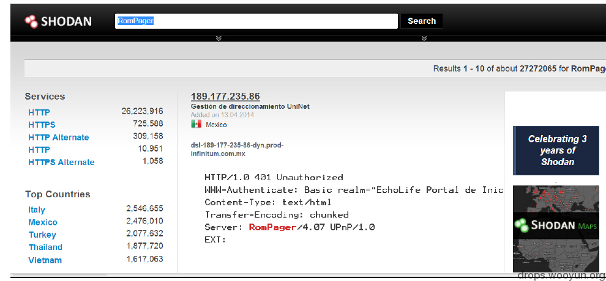Click hostname dsl-189-177-235-86-dyn.prod-infinitum.com.mx
The height and width of the screenshot is (281, 606).
238,149
